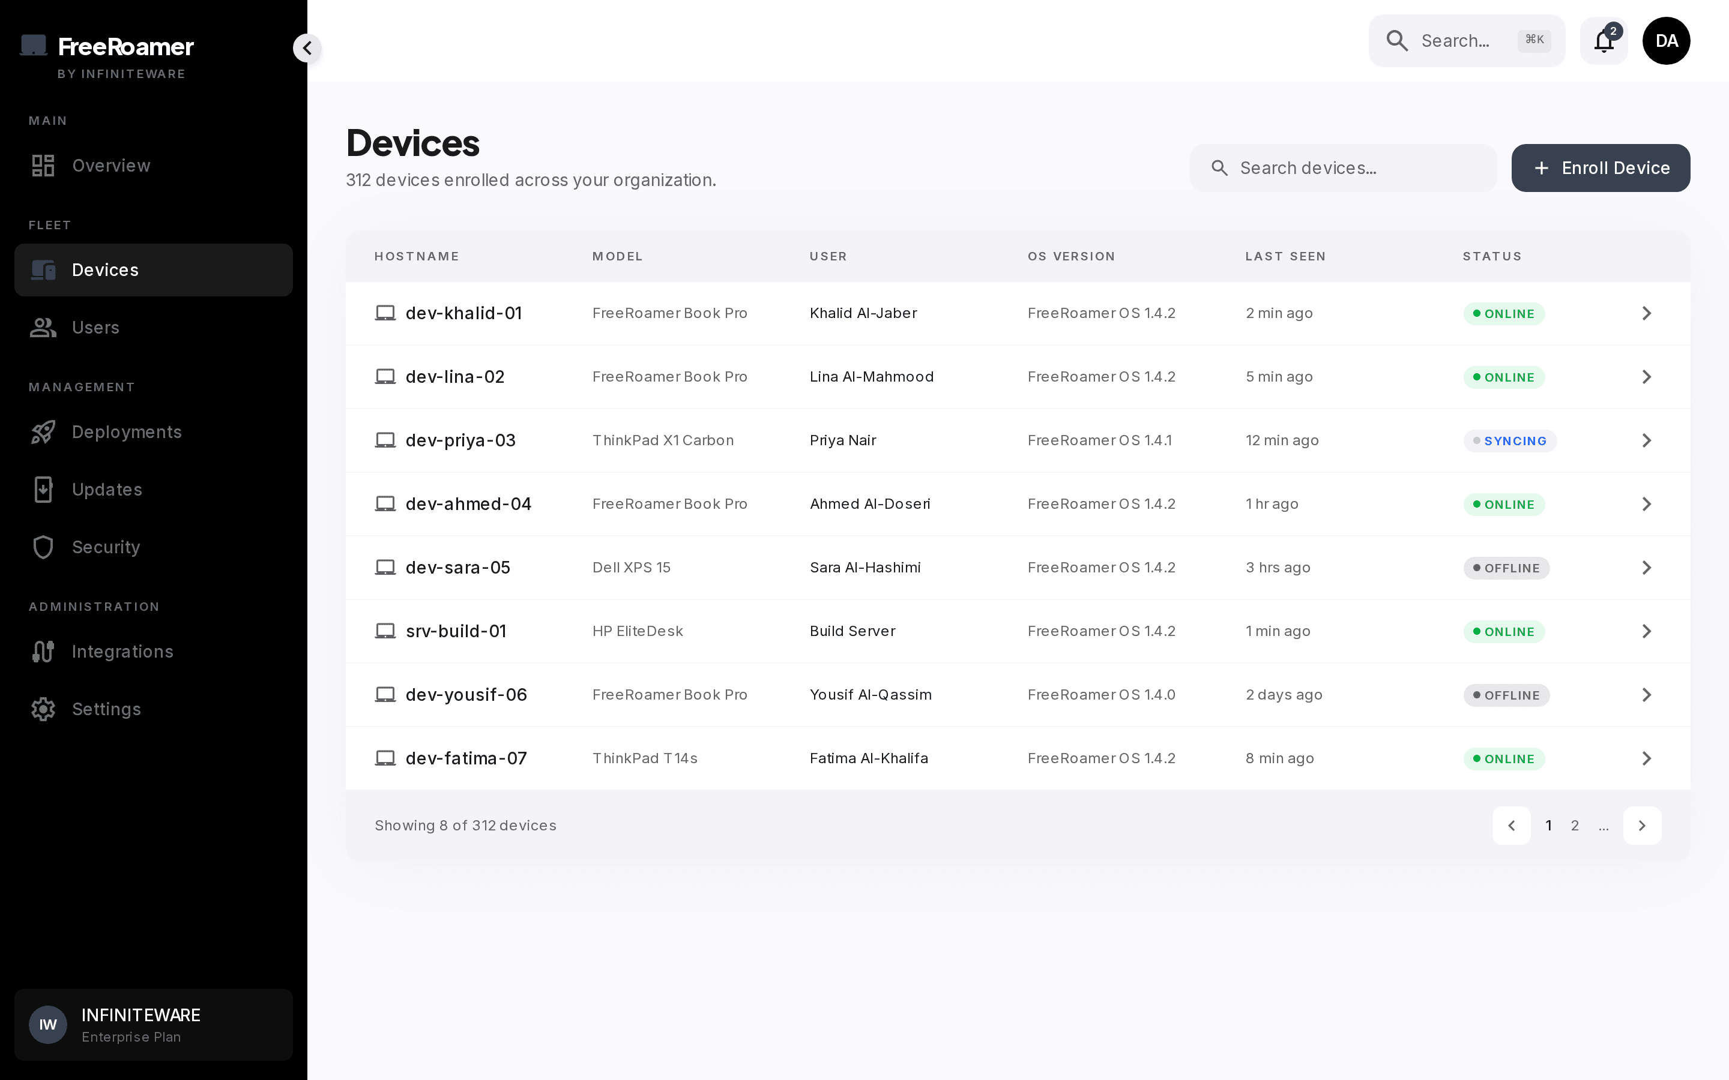Click the Updates download icon
This screenshot has height=1080, width=1729.
pos(43,490)
